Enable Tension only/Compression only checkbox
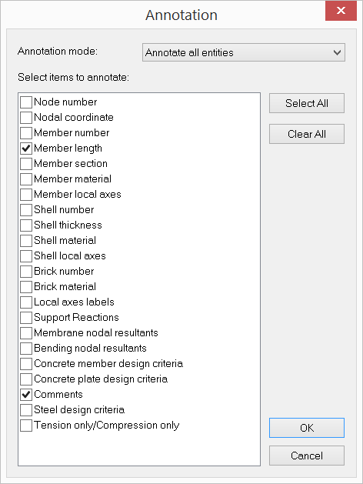Image resolution: width=363 pixels, height=484 pixels. tap(26, 426)
